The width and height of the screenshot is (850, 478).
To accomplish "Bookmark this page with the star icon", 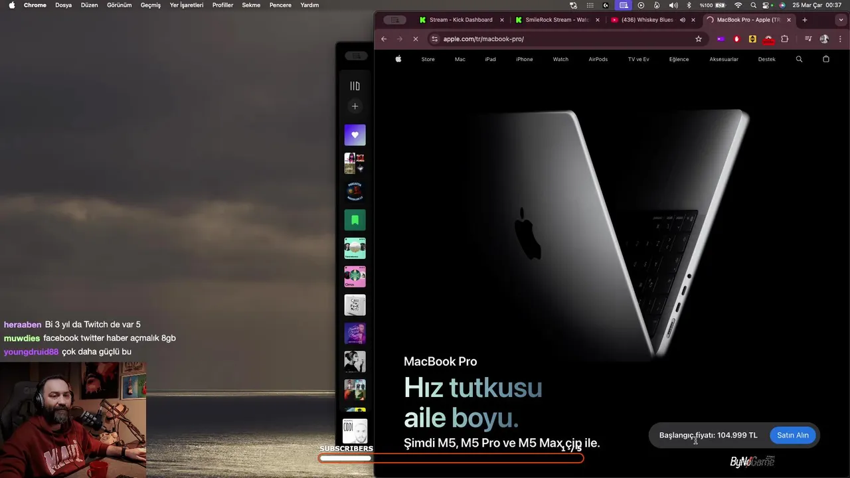I will 699,39.
